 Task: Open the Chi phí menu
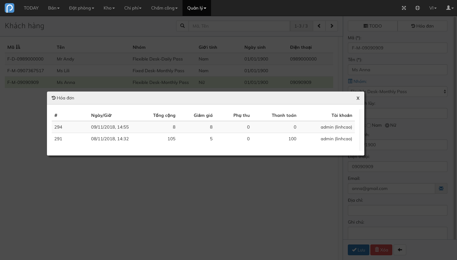tap(133, 8)
